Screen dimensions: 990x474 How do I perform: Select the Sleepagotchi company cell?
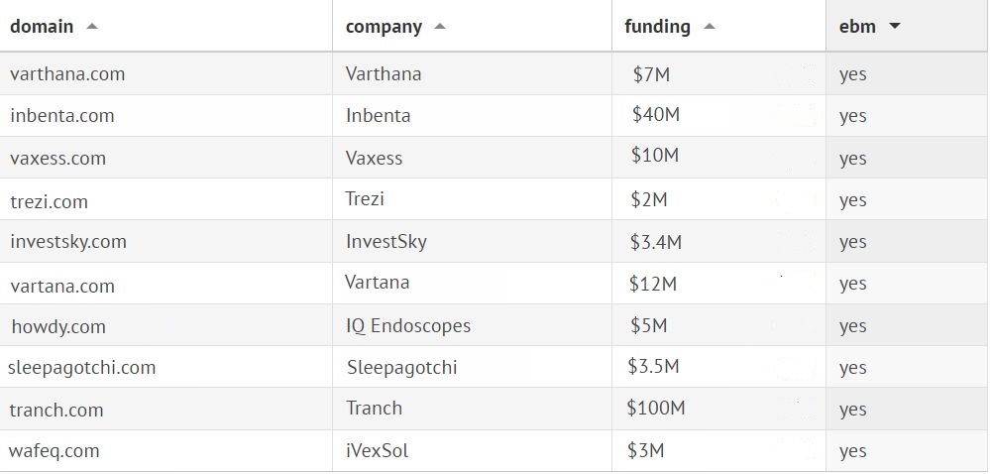point(401,368)
